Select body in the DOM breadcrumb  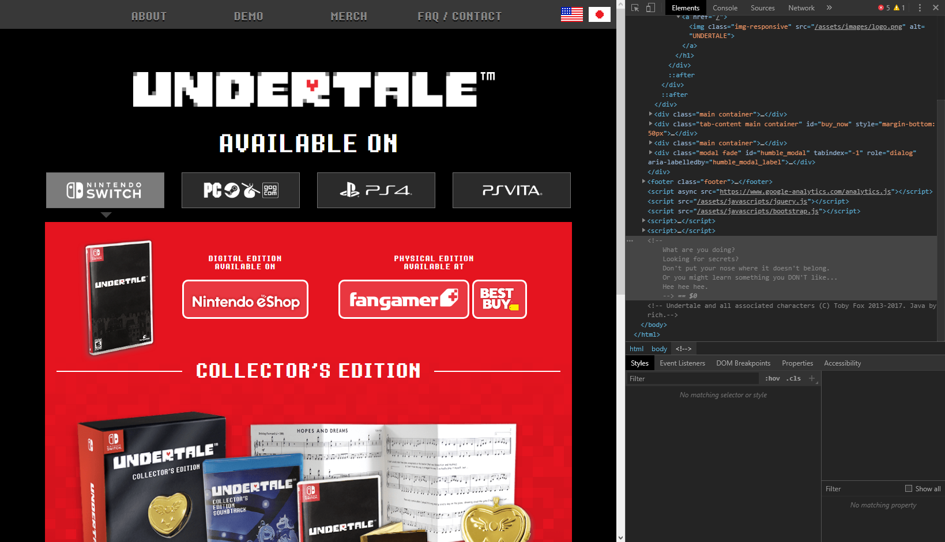pos(659,348)
